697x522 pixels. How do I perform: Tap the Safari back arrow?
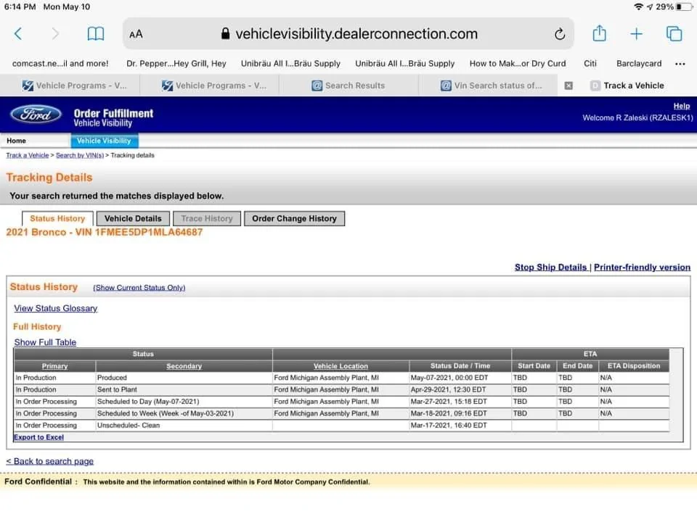pyautogui.click(x=17, y=34)
